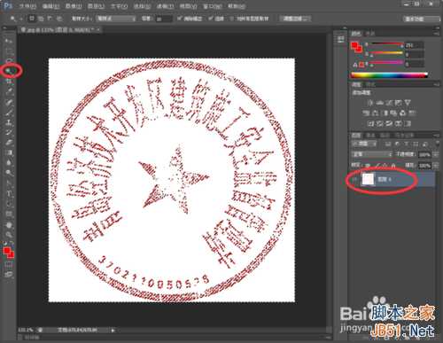Viewport: 443px width, 343px height.
Task: Open the layer opacity dropdown arrow
Action: point(435,154)
